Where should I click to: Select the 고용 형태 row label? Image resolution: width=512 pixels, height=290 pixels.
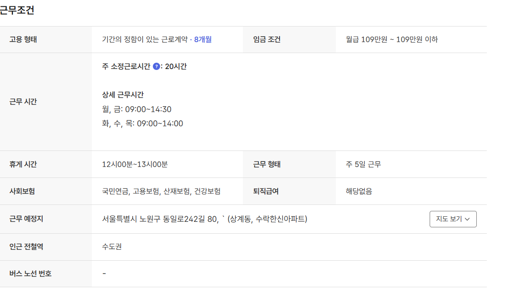pos(23,39)
